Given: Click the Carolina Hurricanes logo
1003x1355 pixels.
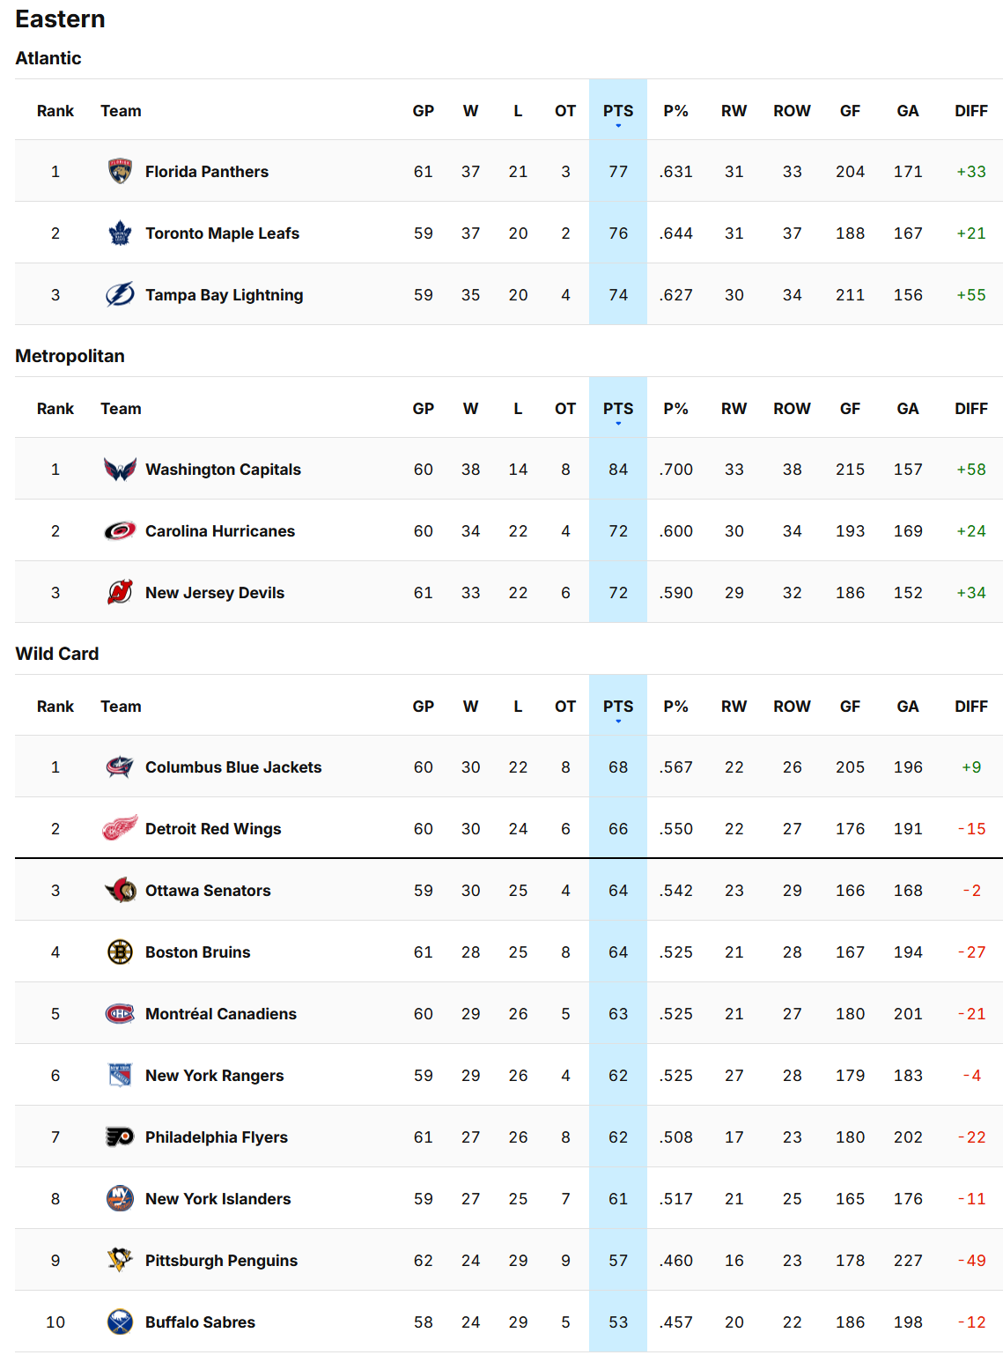Looking at the screenshot, I should pyautogui.click(x=120, y=530).
